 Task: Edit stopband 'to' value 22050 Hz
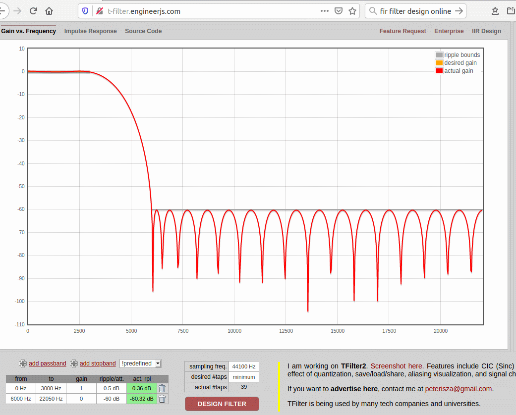click(x=51, y=399)
